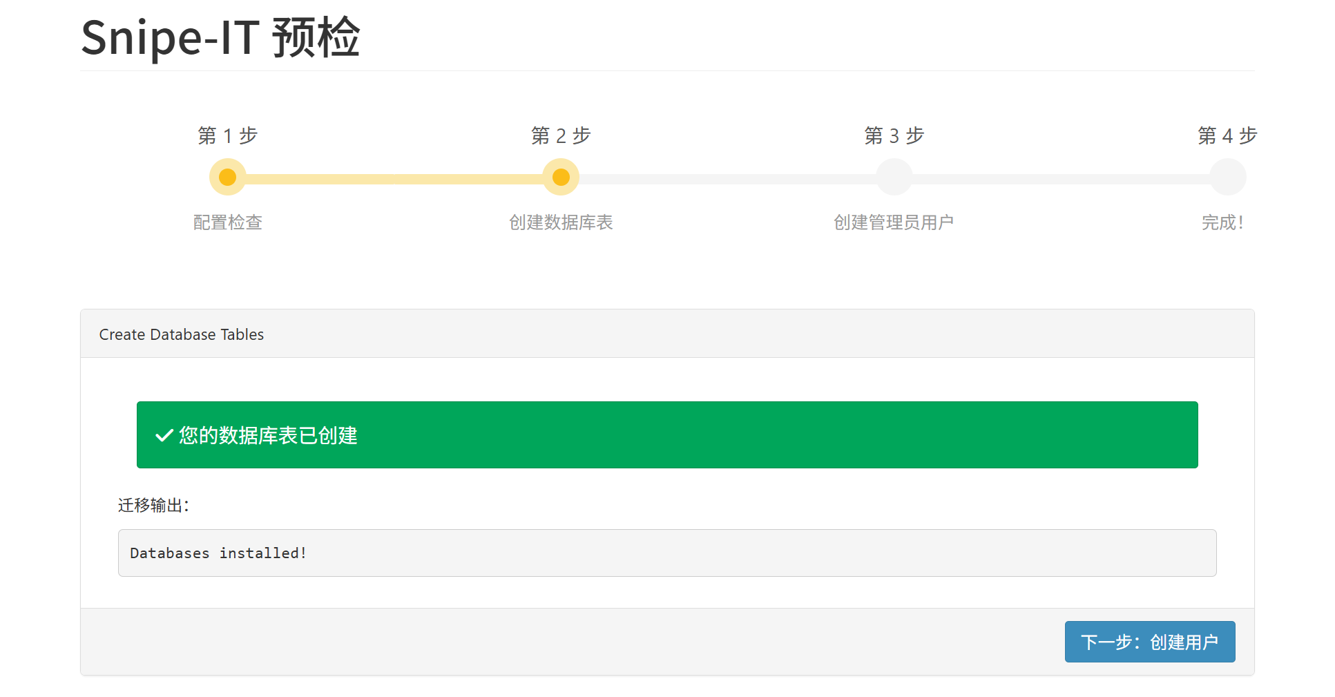
Task: Click the step 4 progress circle
Action: [1227, 176]
